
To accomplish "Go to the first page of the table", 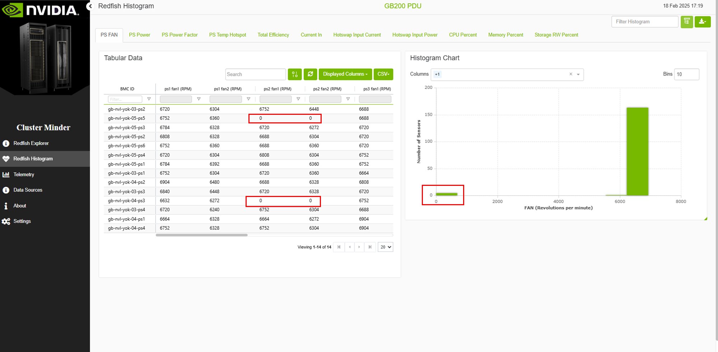I will [x=339, y=247].
